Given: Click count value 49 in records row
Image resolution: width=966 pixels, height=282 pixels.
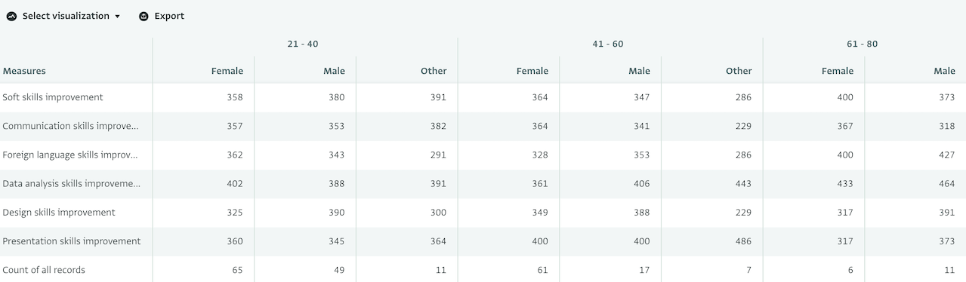Looking at the screenshot, I should (x=339, y=269).
